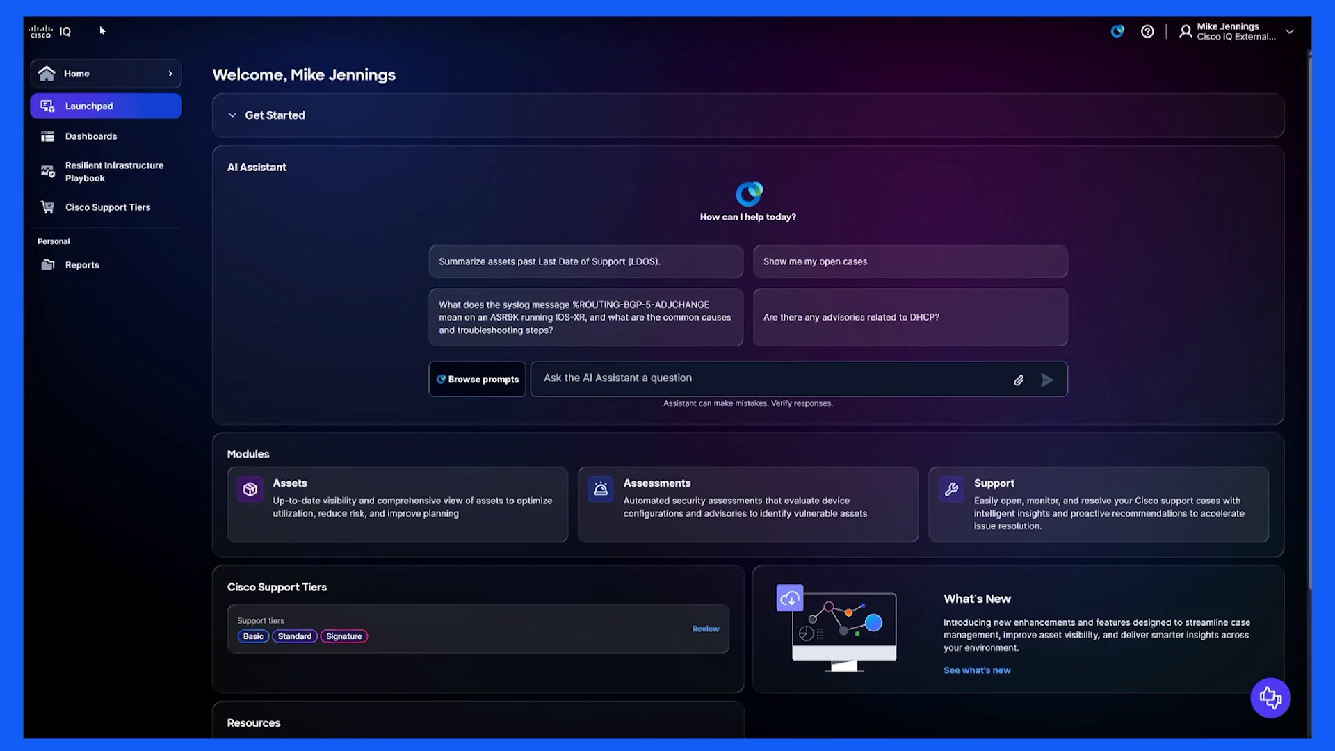Choose the DHCP advisories prompt
Image resolution: width=1335 pixels, height=751 pixels.
click(x=910, y=317)
